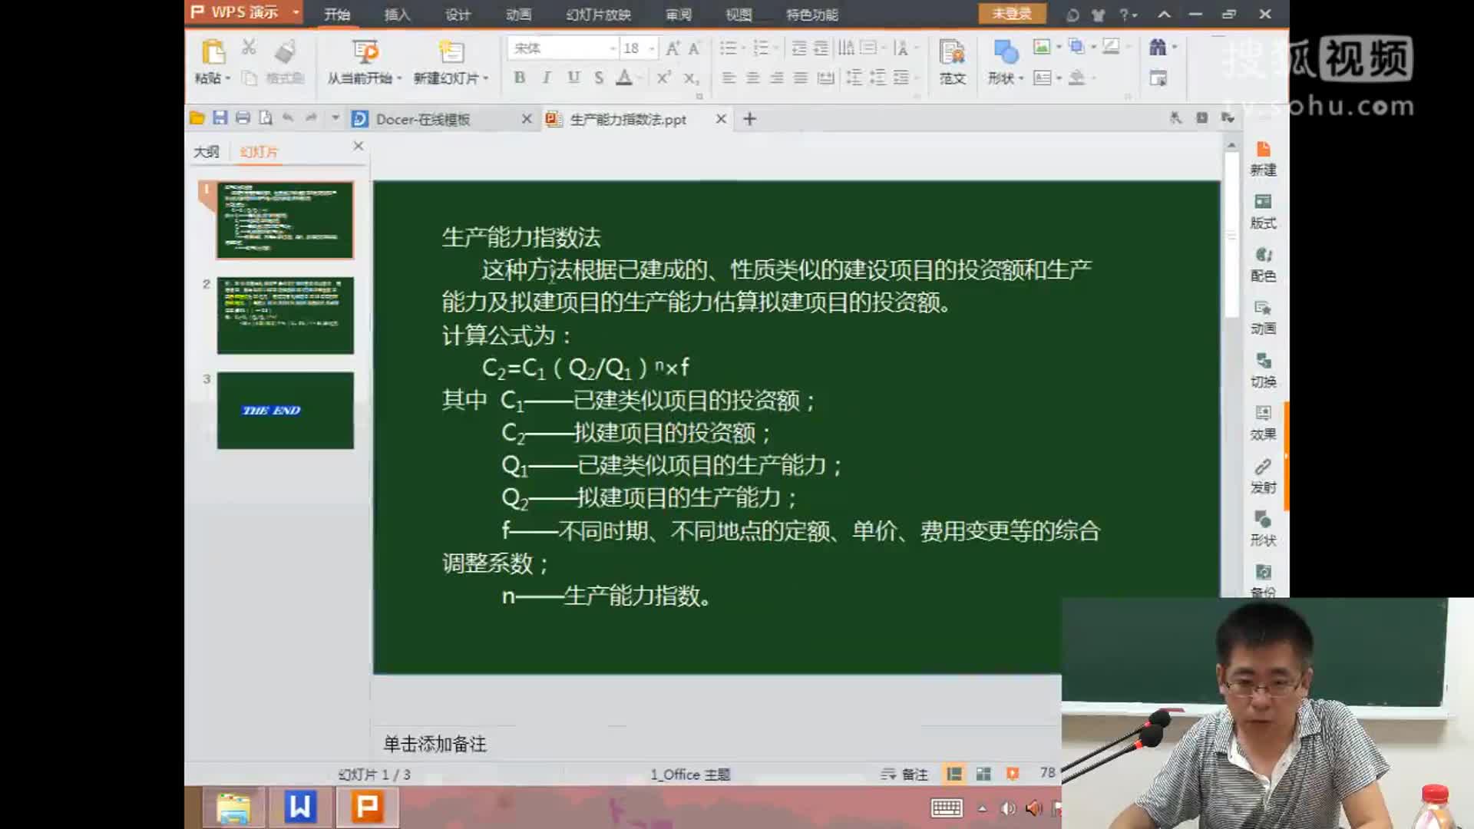Click the Redo arrow icon

tap(311, 118)
